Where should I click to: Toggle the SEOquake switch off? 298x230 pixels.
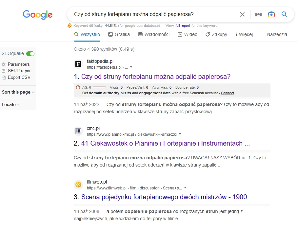tap(30, 54)
